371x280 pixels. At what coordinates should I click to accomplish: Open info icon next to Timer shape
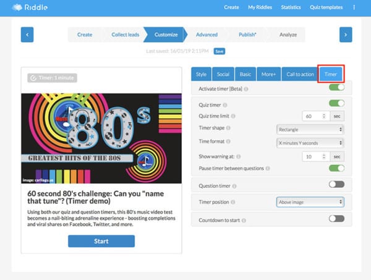tap(228, 128)
